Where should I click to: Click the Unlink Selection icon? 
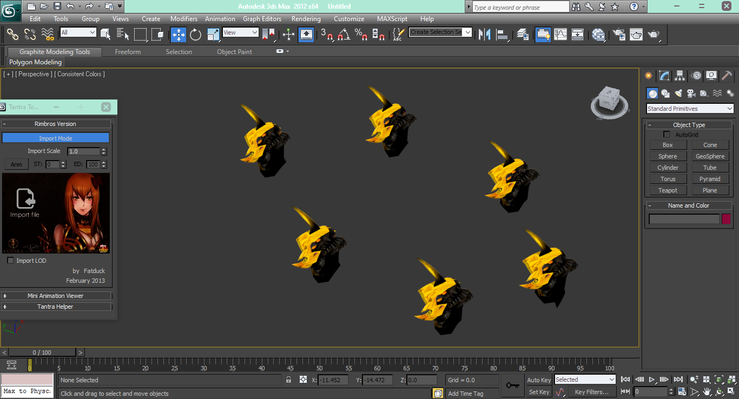30,34
